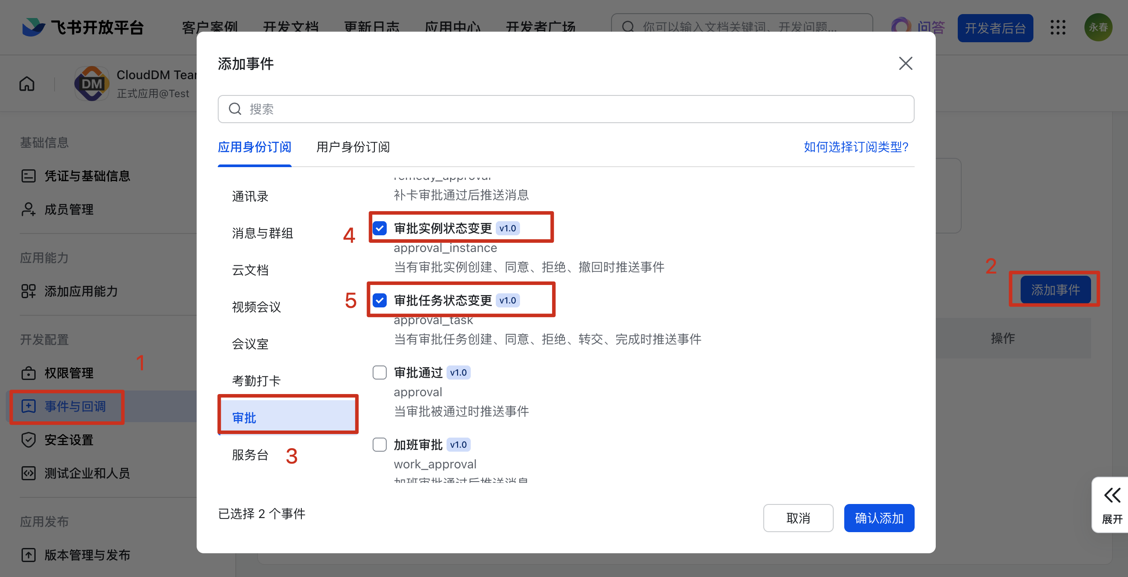
Task: Select the 考勤打卡 category
Action: (256, 380)
